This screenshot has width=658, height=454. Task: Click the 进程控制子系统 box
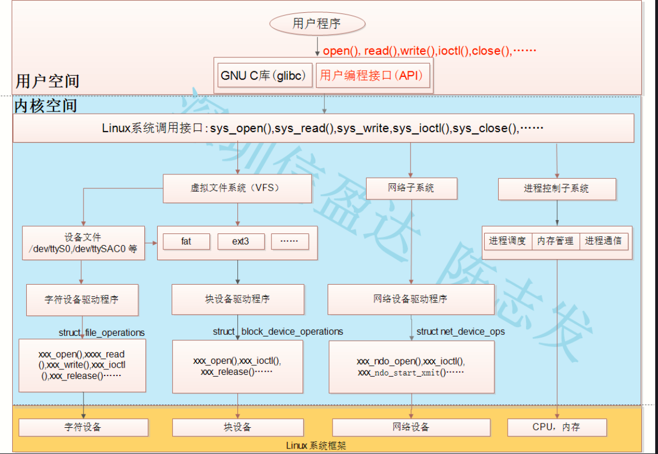tap(557, 189)
